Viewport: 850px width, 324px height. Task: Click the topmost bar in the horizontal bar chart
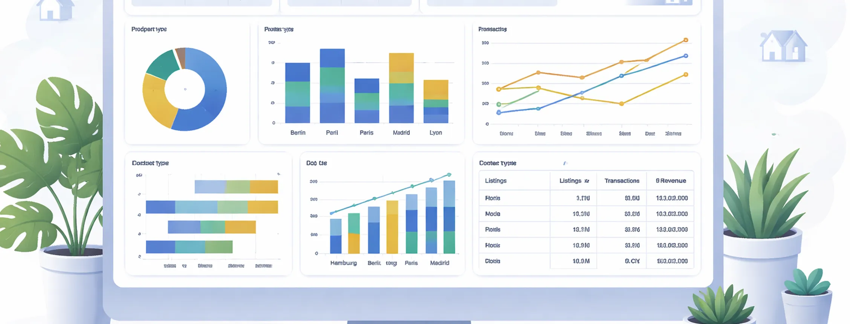click(x=236, y=187)
